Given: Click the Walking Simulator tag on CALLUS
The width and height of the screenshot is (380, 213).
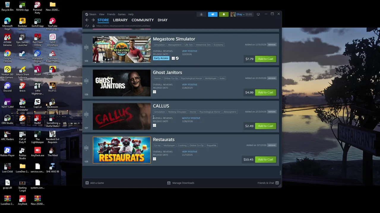Looking at the screenshot, I should pyautogui.click(x=177, y=112).
